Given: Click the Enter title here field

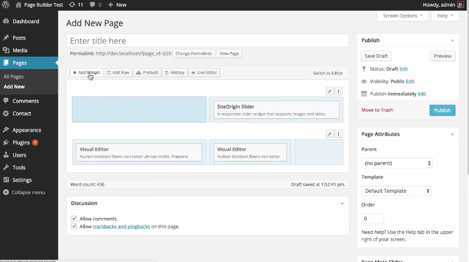Looking at the screenshot, I should click(x=207, y=41).
